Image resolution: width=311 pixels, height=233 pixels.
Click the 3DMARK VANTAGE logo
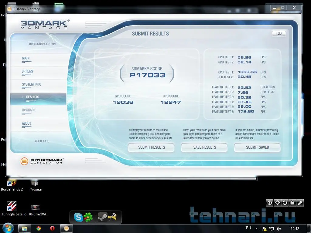(45, 25)
